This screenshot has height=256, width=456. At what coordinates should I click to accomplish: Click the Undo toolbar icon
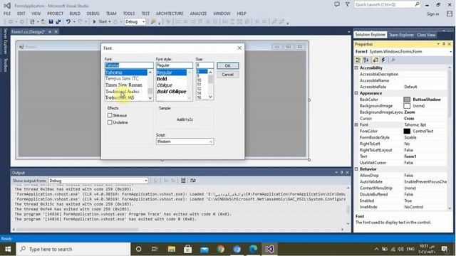point(68,22)
